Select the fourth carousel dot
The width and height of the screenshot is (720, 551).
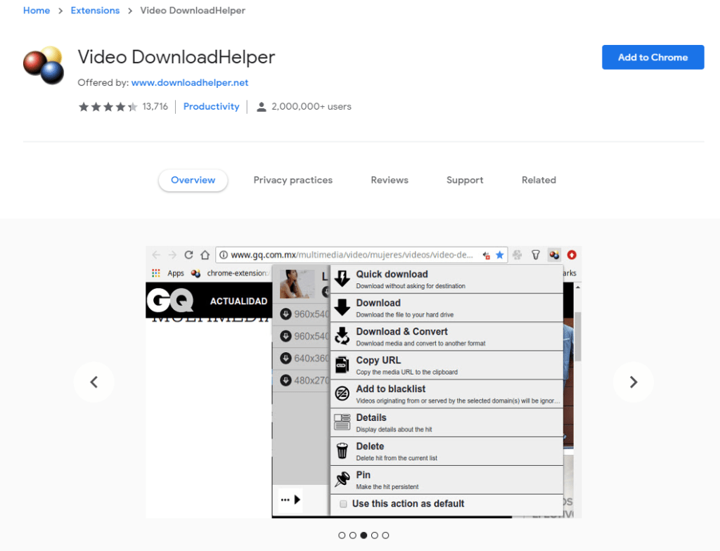pos(375,535)
